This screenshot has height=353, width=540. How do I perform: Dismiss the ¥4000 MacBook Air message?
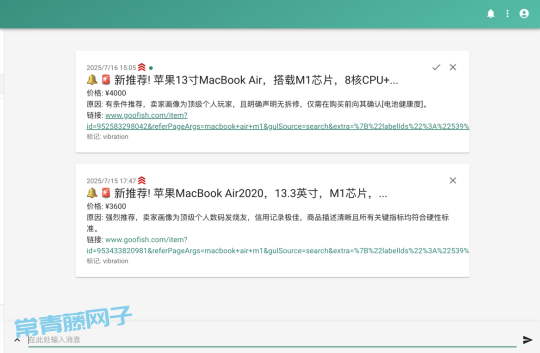453,67
